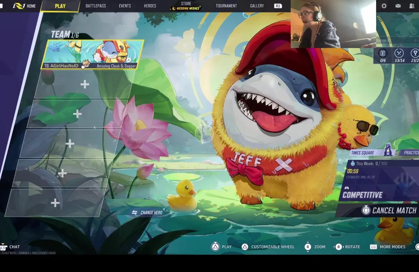
Task: Click the R stick Zoom icon
Action: coord(308,247)
